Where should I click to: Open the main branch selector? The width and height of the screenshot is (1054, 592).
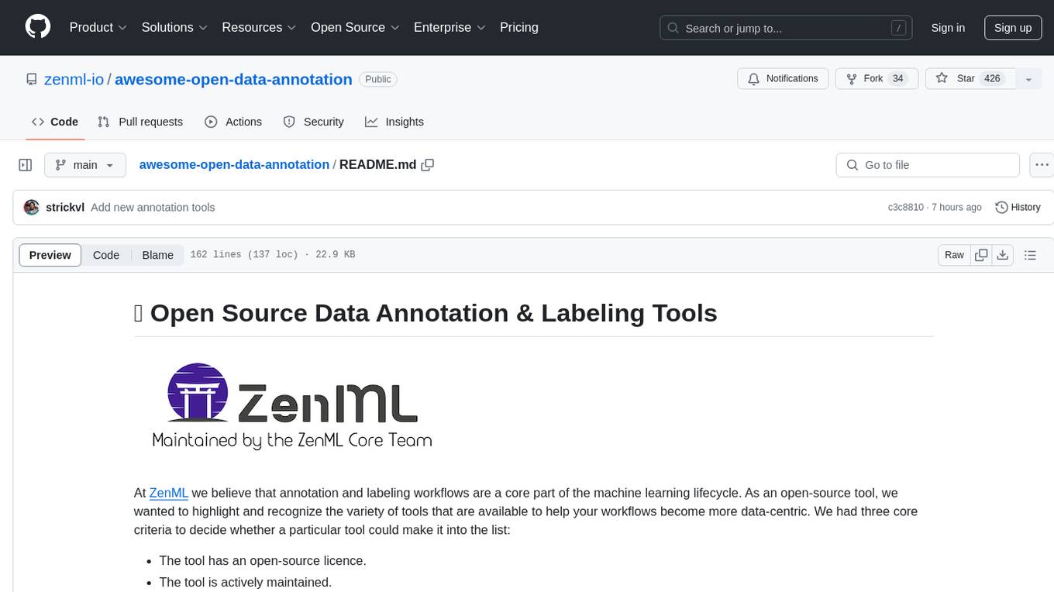coord(84,165)
